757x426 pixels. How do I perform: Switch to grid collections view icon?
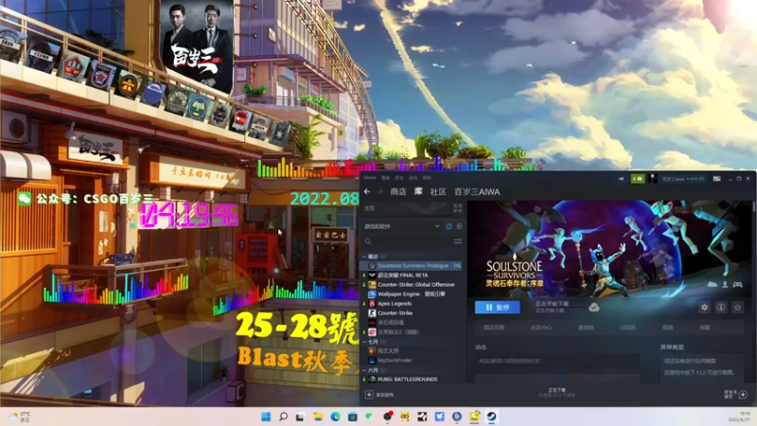click(457, 208)
